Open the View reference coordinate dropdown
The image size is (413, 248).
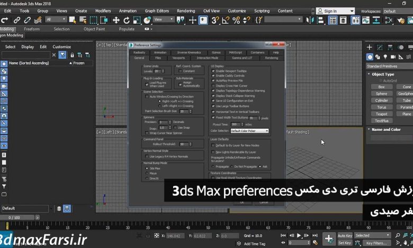coord(163,20)
